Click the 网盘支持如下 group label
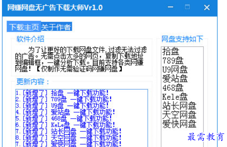The image size is (227, 147). click(182, 39)
